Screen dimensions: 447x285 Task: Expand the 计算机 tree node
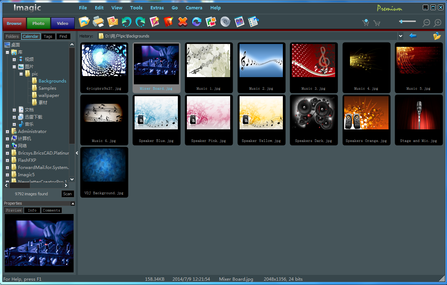coord(7,139)
